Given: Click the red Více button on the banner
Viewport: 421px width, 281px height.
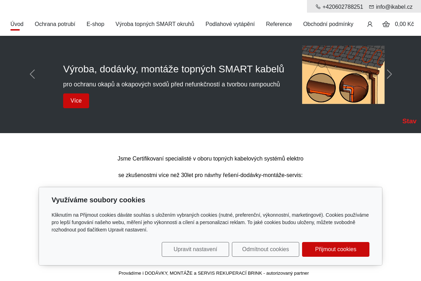Looking at the screenshot, I should point(76,101).
